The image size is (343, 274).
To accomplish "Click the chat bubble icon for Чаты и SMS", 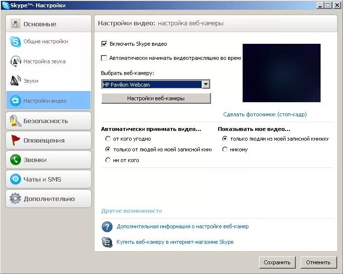I will coord(16,179).
